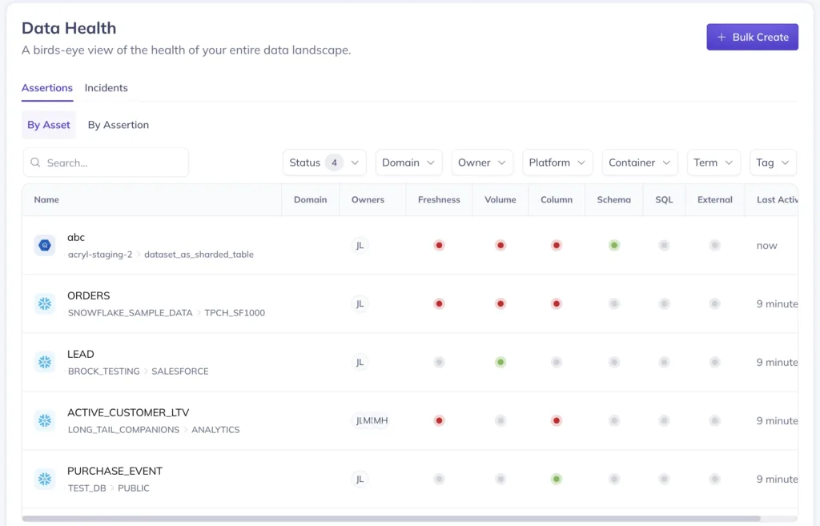Click the green Schema status dot for abc
The image size is (820, 526).
(x=614, y=245)
